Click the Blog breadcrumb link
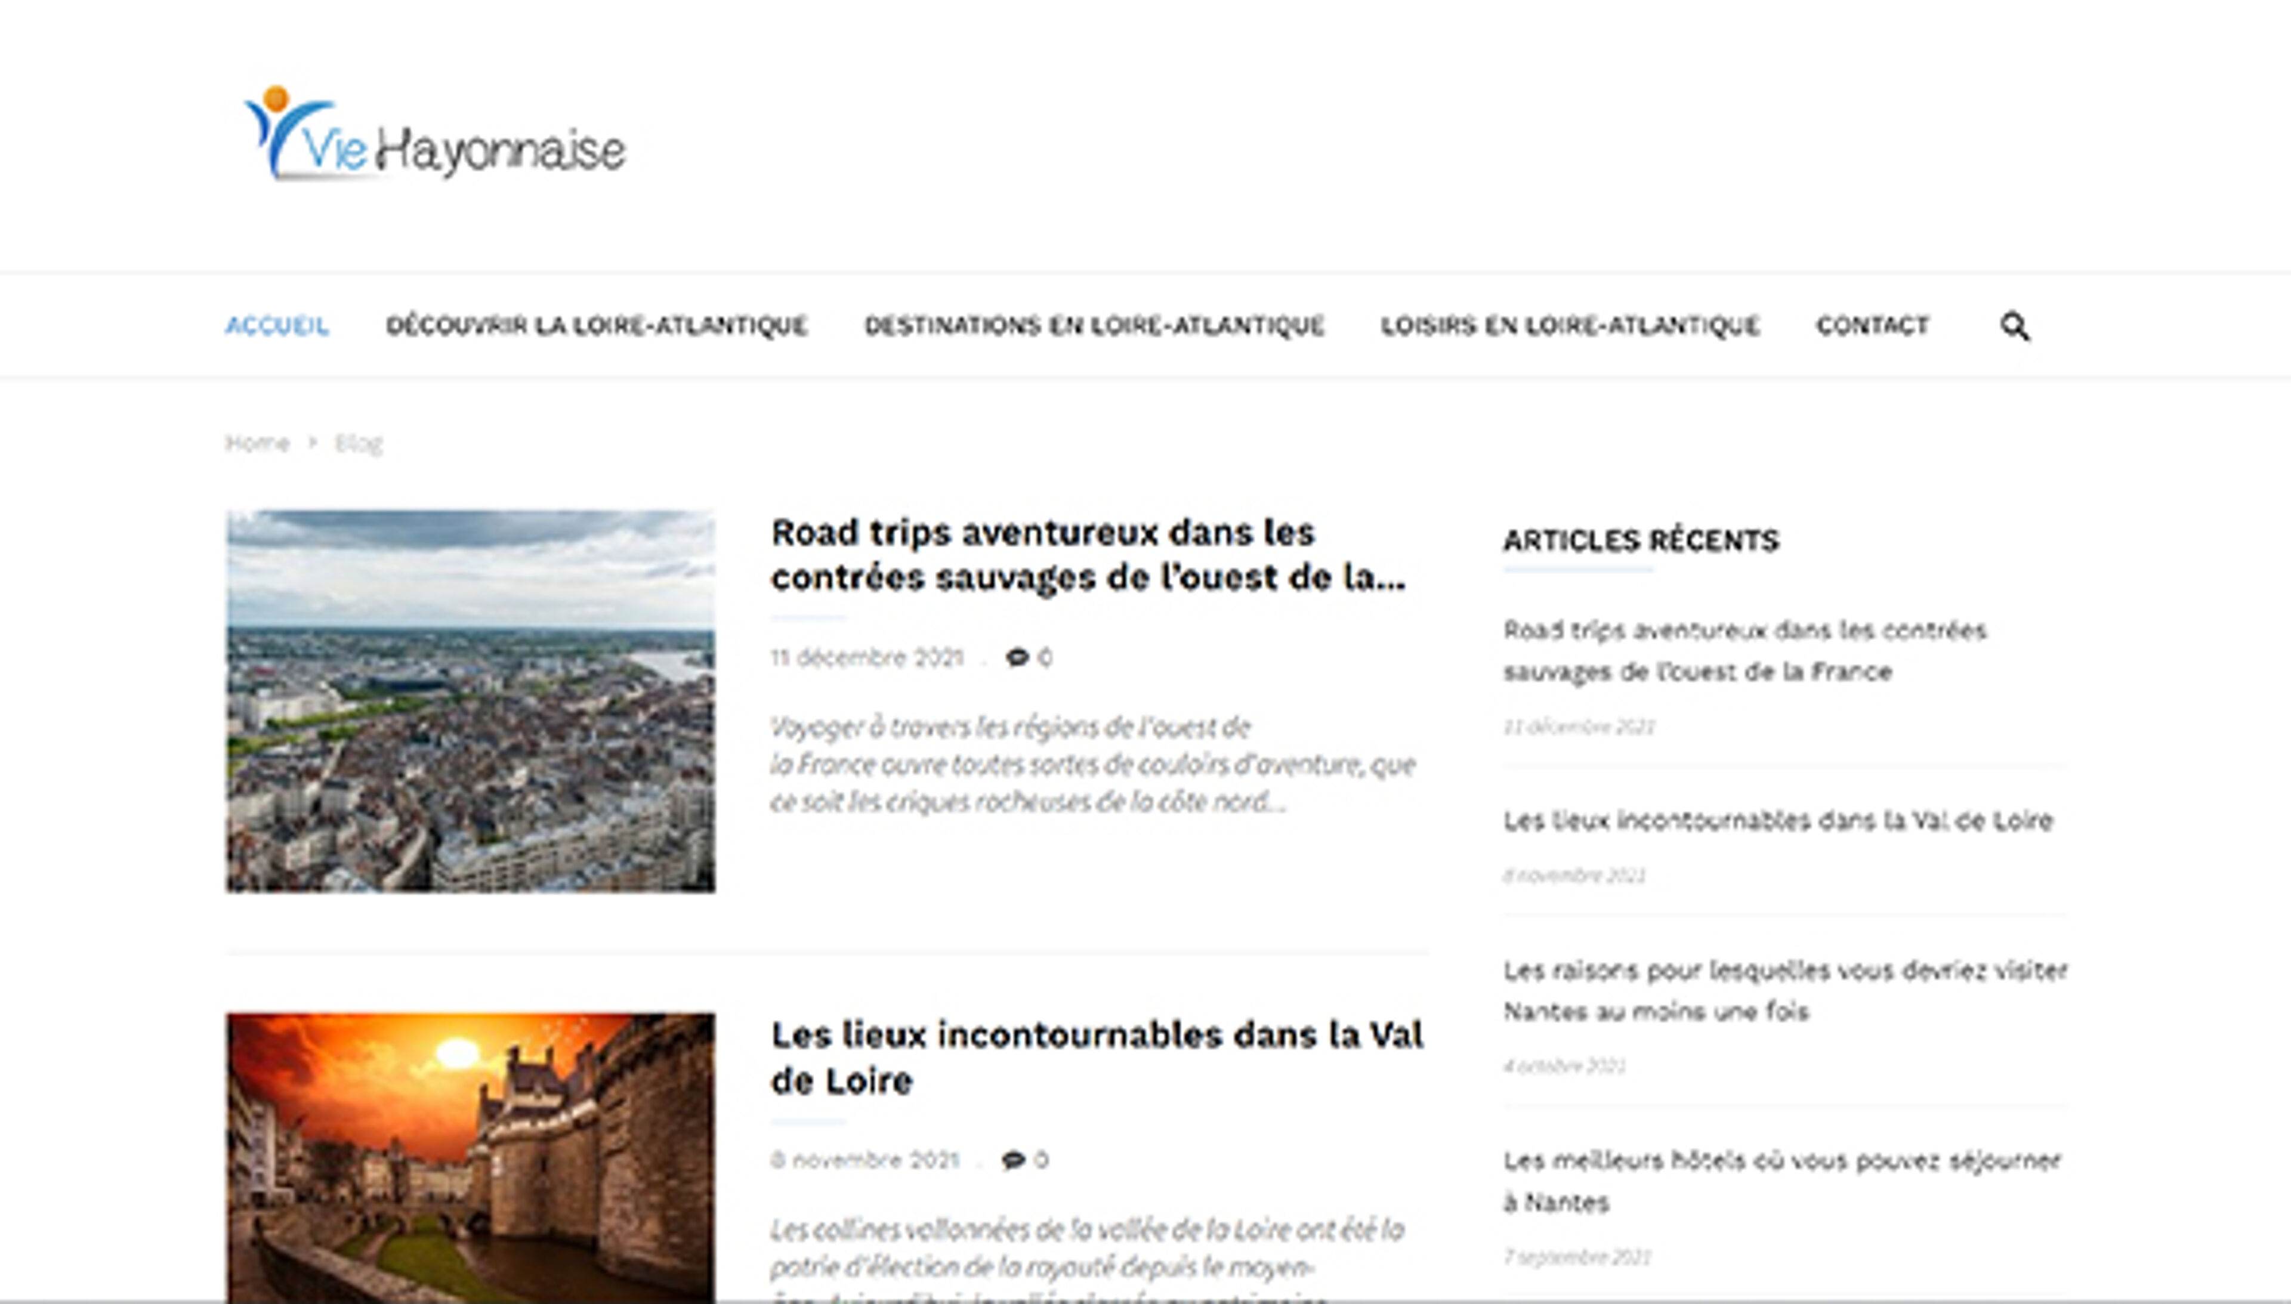The height and width of the screenshot is (1304, 2291). click(x=358, y=443)
